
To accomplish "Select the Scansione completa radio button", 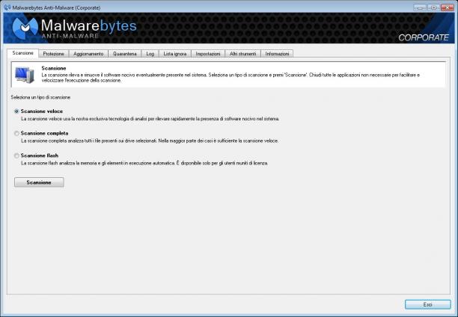I will 16,133.
